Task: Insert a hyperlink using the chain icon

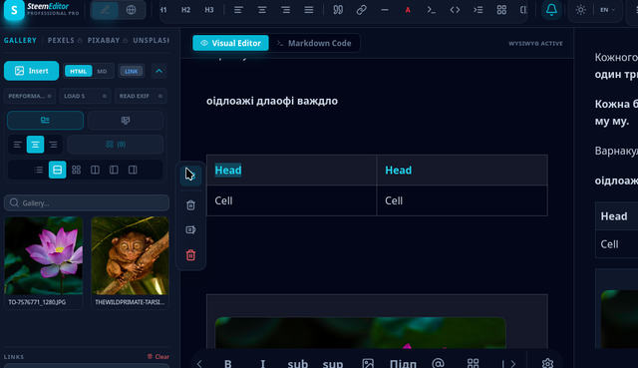Action: pos(361,10)
